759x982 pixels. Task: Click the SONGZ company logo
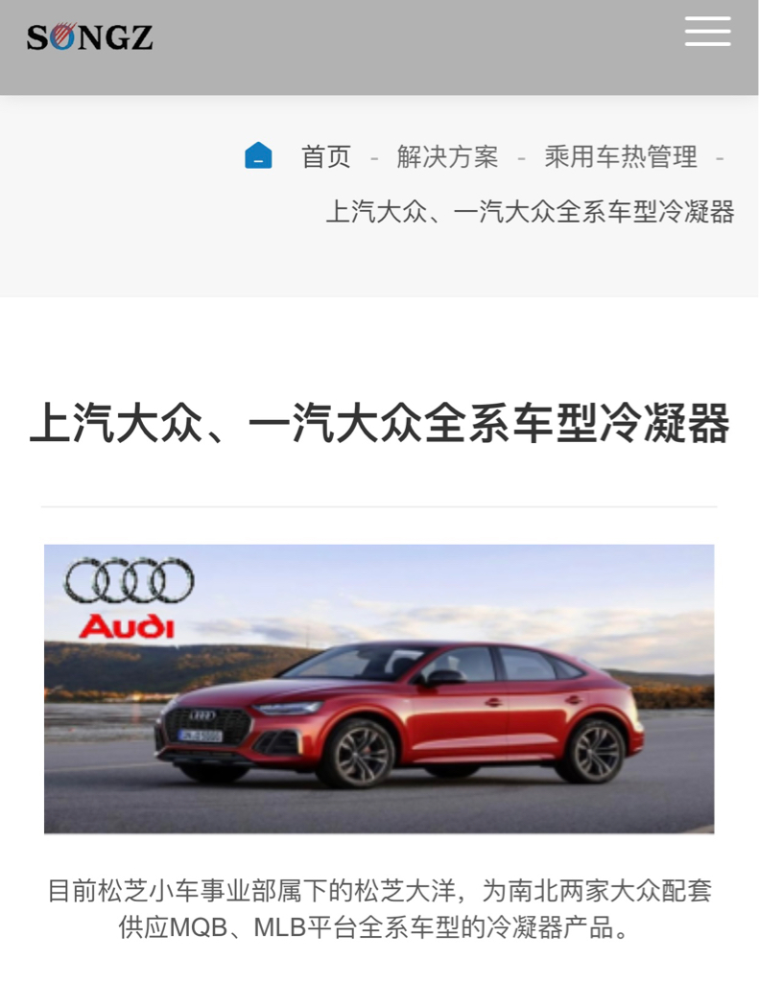pyautogui.click(x=89, y=37)
